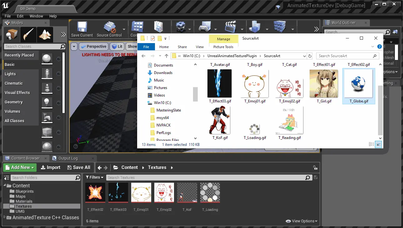Click the Import button

pos(51,167)
